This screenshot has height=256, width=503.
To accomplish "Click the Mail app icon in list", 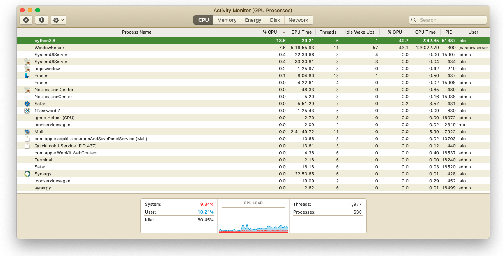I will pos(27,132).
